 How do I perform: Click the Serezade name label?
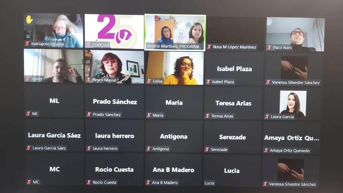pyautogui.click(x=219, y=150)
